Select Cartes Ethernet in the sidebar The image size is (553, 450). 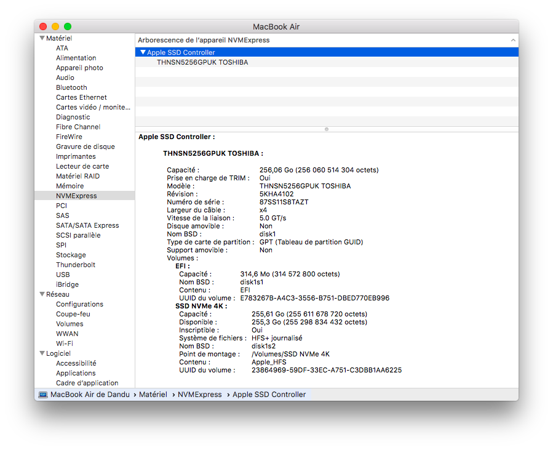pyautogui.click(x=81, y=97)
